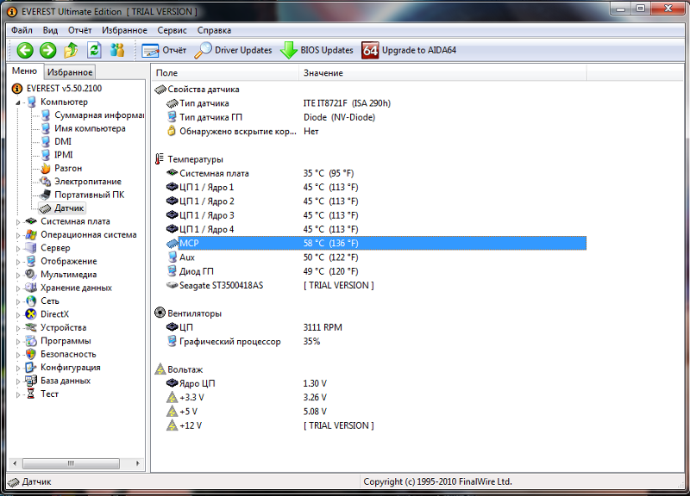This screenshot has height=496, width=690.
Task: Click the Конфигурация tree icon
Action: [x=31, y=367]
